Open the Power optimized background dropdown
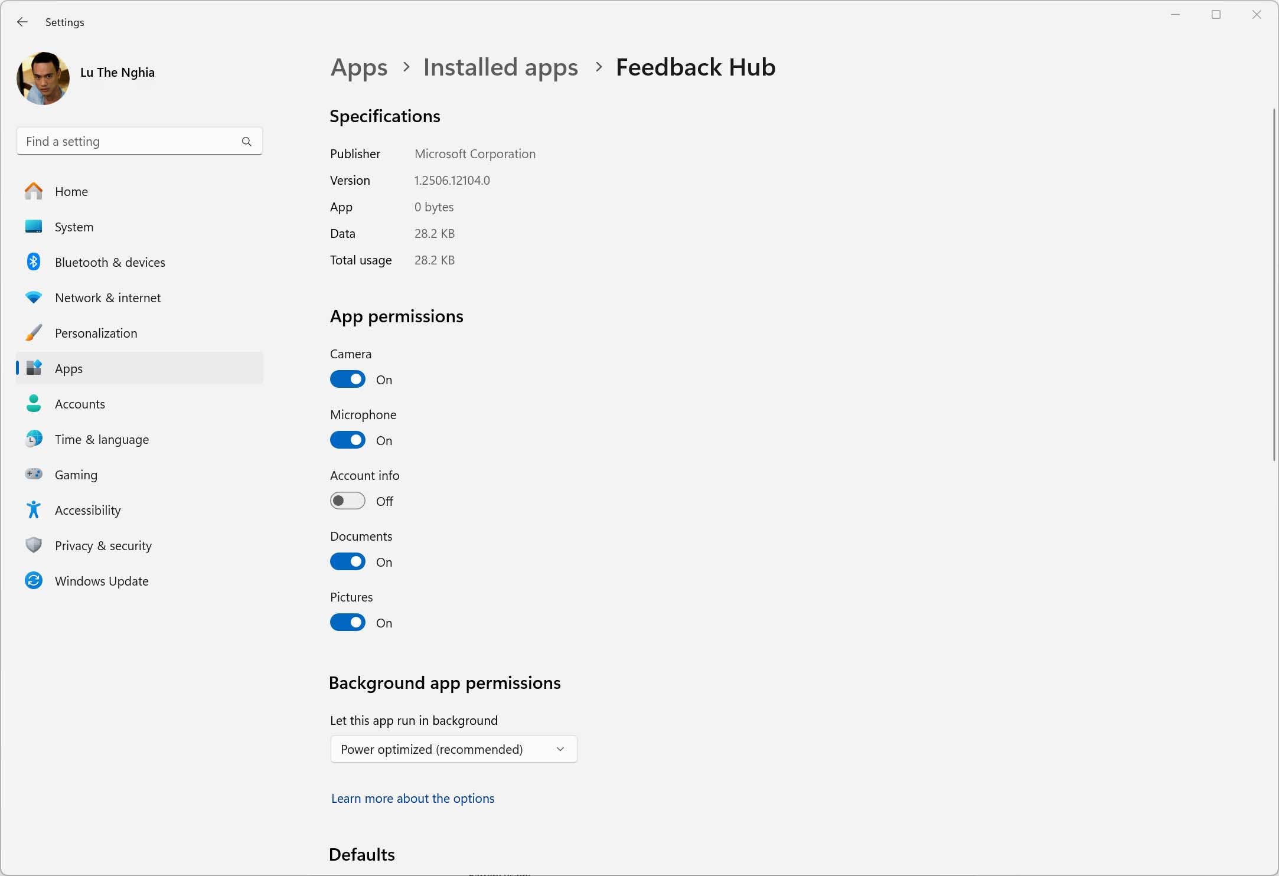1279x876 pixels. tap(453, 750)
